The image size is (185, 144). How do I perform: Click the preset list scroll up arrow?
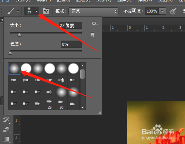pos(83,66)
